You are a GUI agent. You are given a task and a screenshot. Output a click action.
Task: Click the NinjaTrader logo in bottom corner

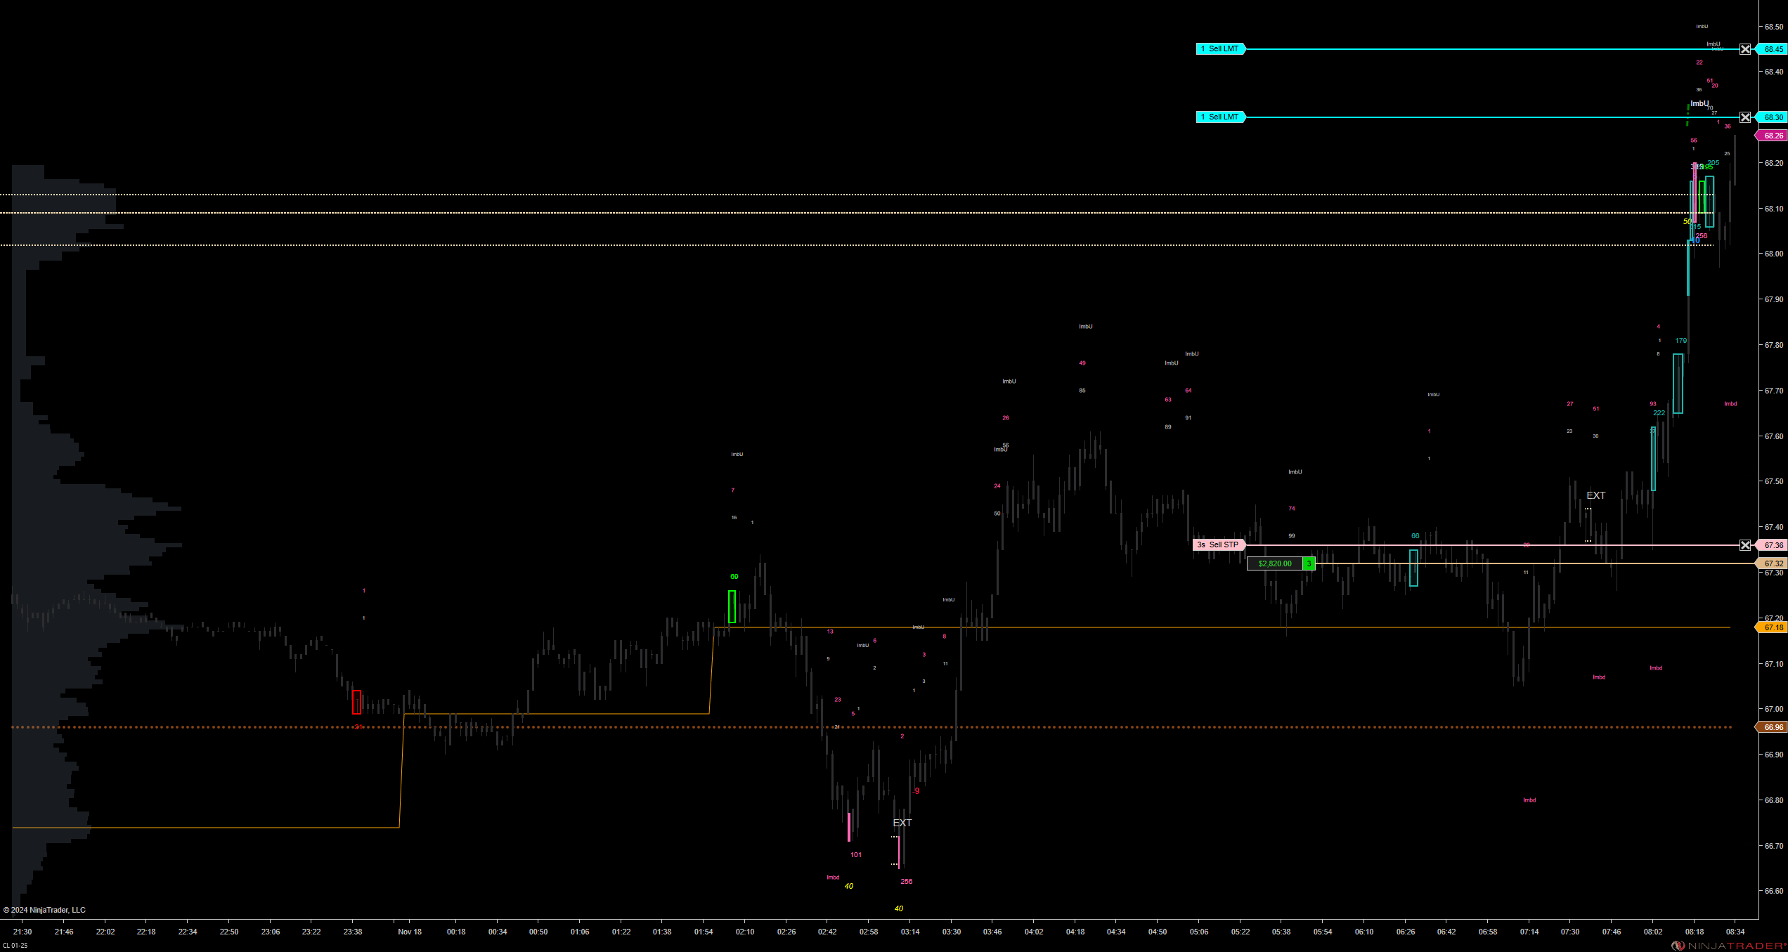click(1728, 946)
